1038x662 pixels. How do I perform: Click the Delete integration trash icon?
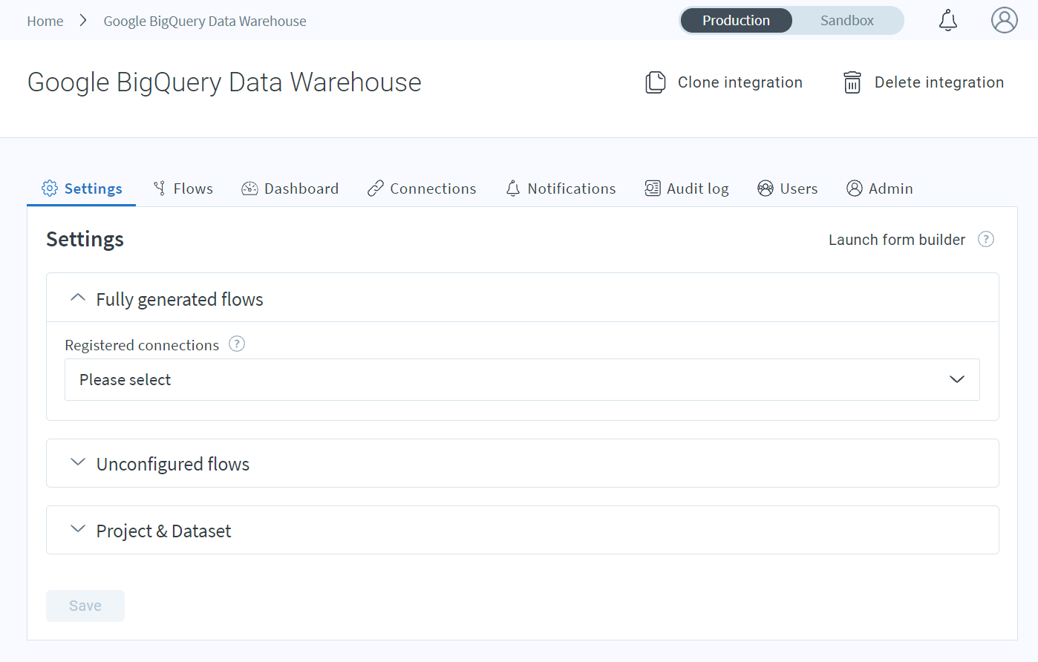852,82
